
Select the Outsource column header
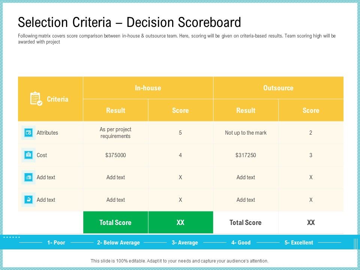tap(278, 88)
